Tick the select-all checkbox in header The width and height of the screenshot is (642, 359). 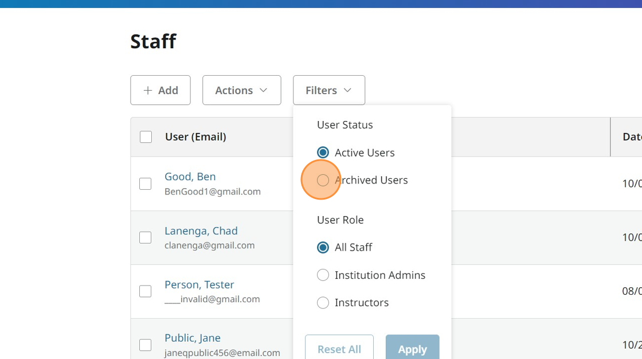(x=146, y=137)
